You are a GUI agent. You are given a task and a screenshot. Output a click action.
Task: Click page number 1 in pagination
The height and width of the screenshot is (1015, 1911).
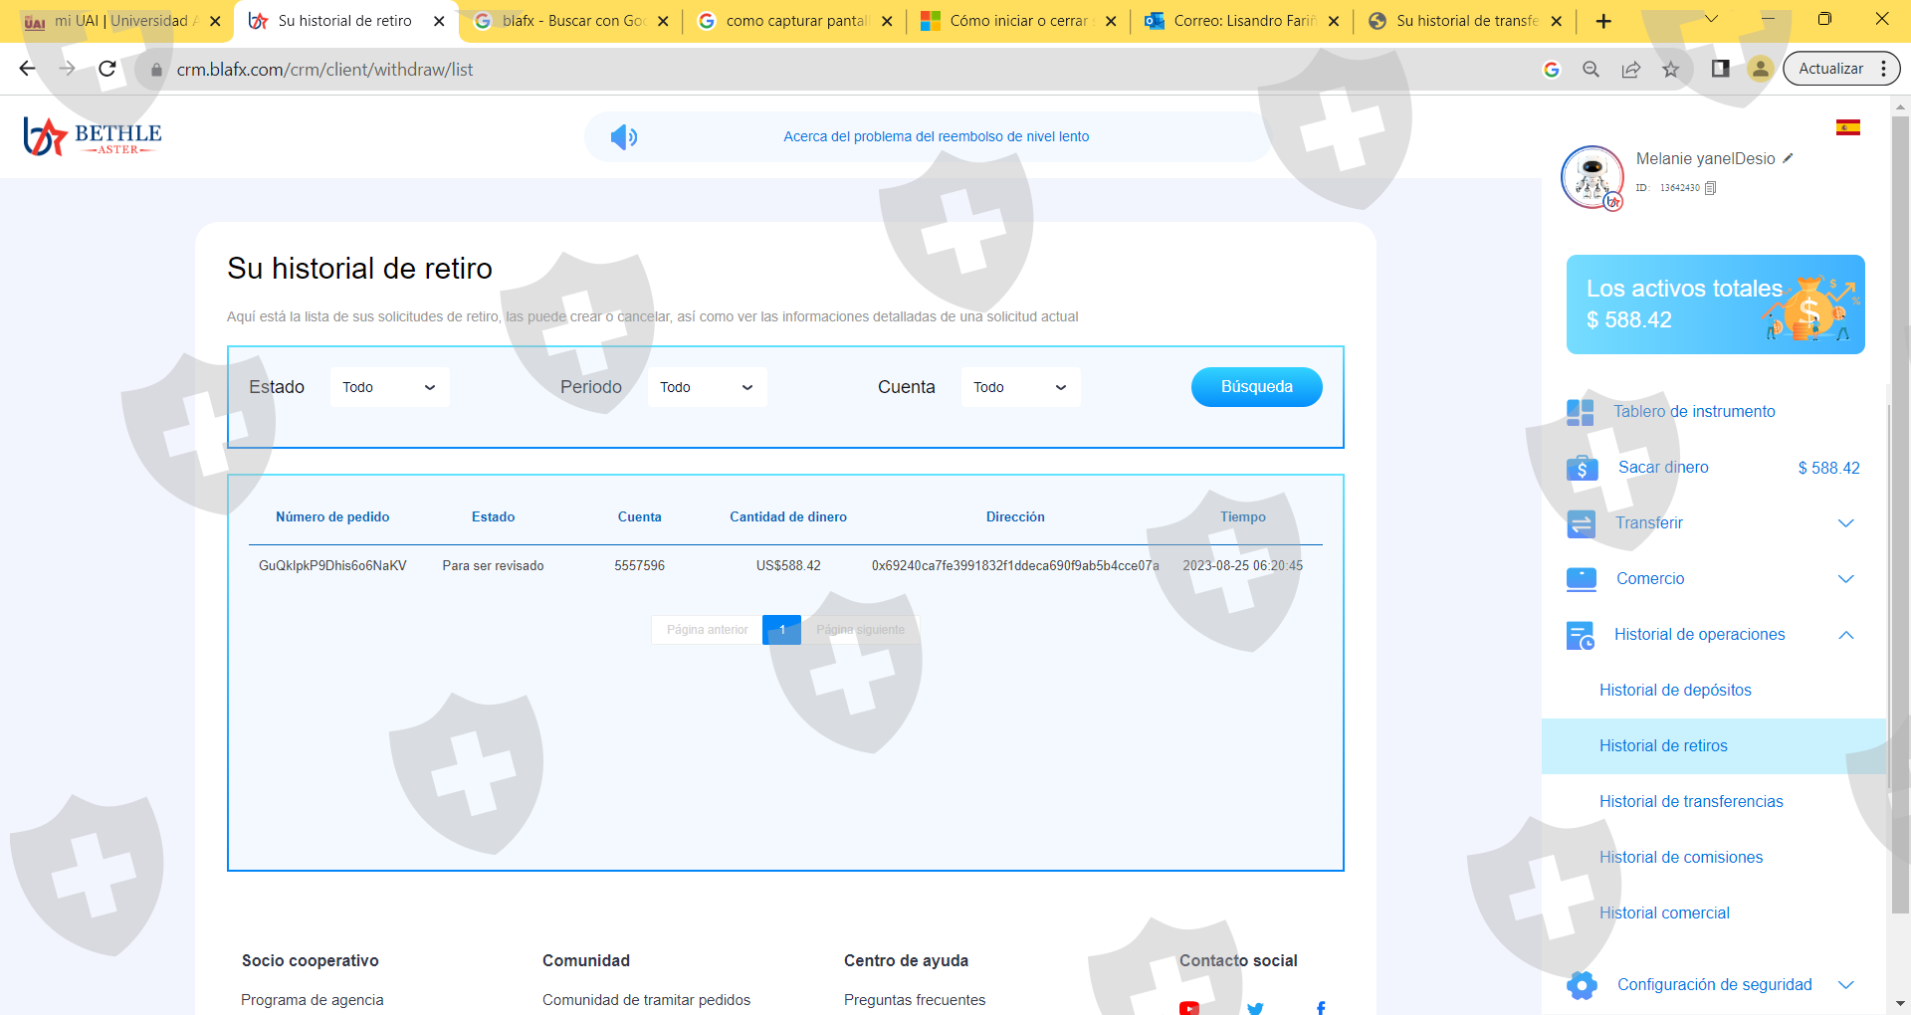tap(781, 630)
